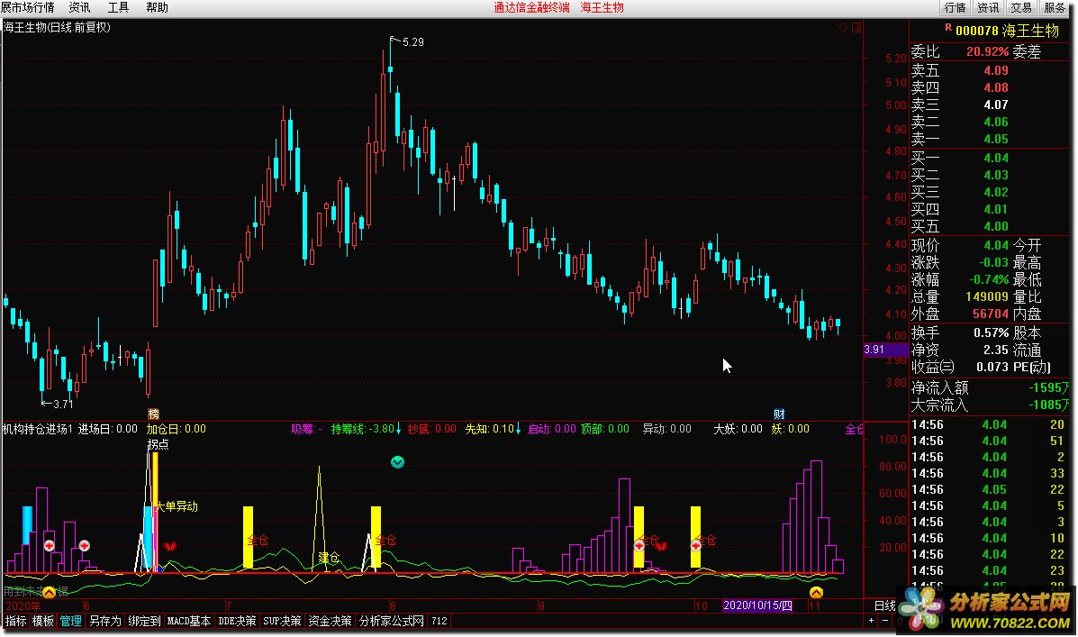Click the cyan down arrow after 持筹线 value
The height and width of the screenshot is (637, 1078).
click(x=399, y=429)
